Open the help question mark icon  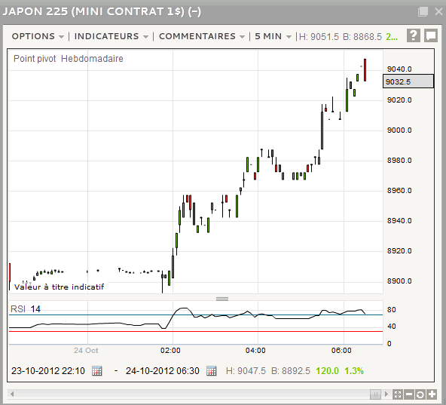[413, 35]
